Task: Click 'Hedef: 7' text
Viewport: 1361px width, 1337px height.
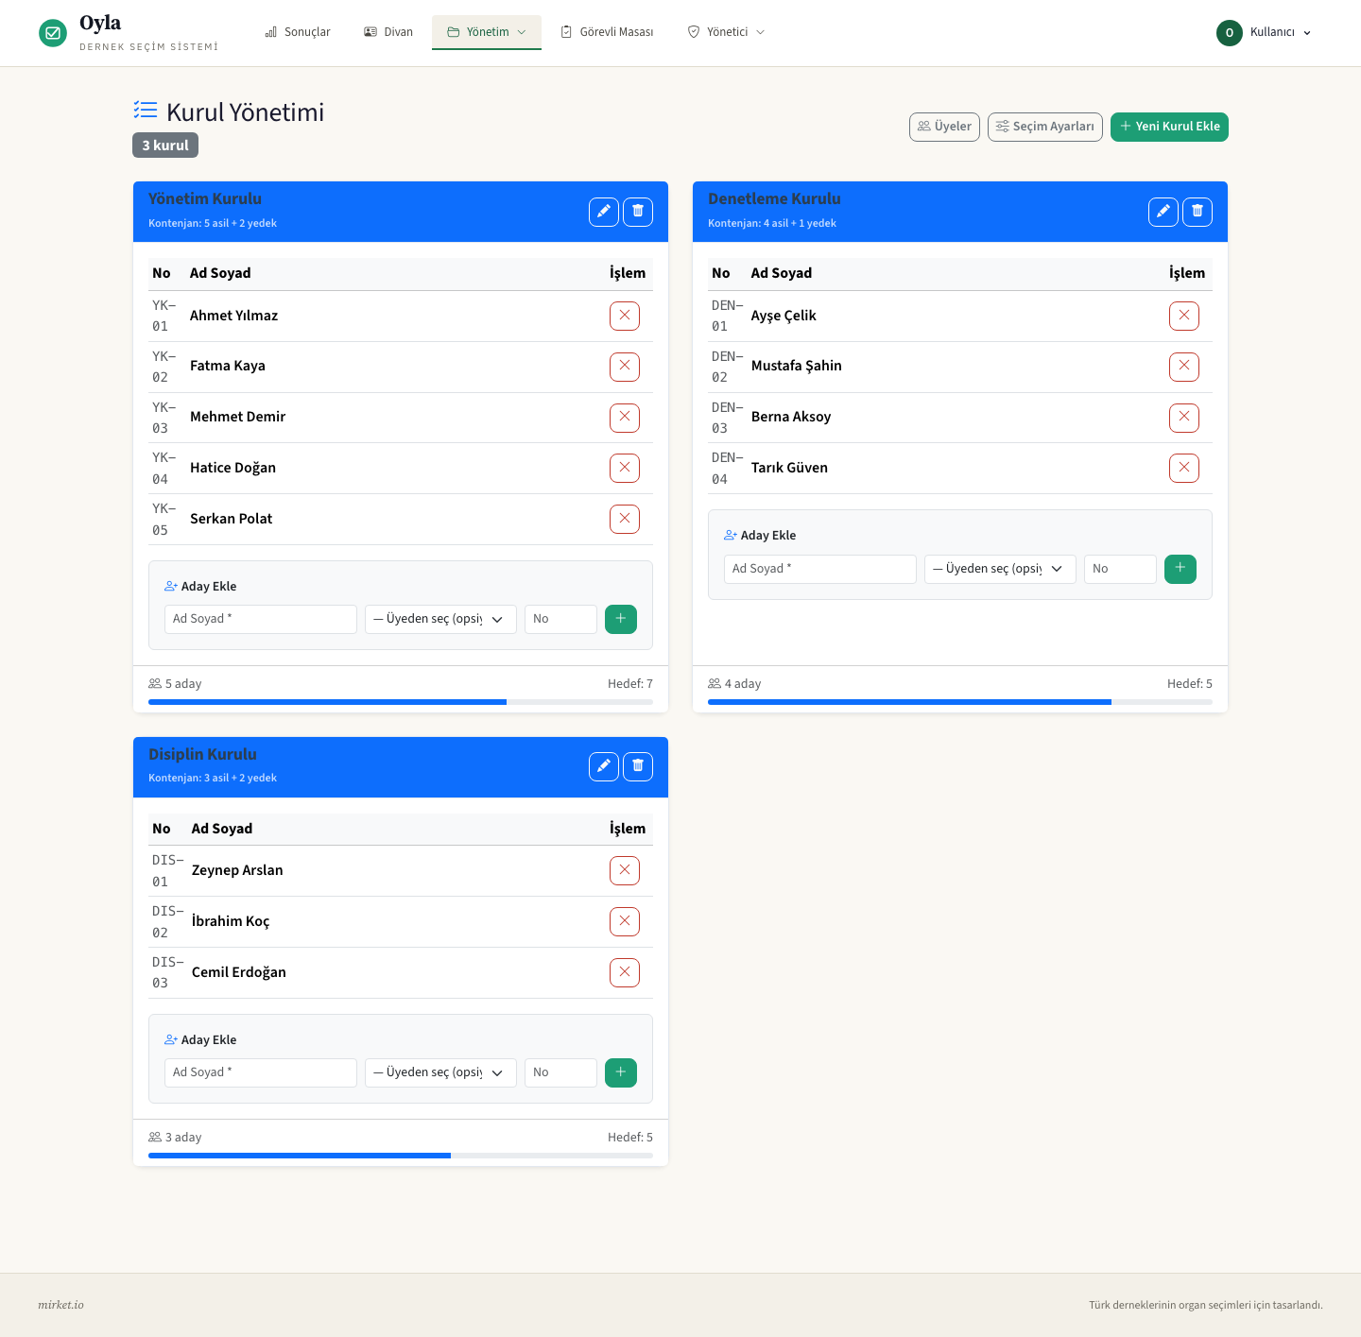Action: click(630, 684)
